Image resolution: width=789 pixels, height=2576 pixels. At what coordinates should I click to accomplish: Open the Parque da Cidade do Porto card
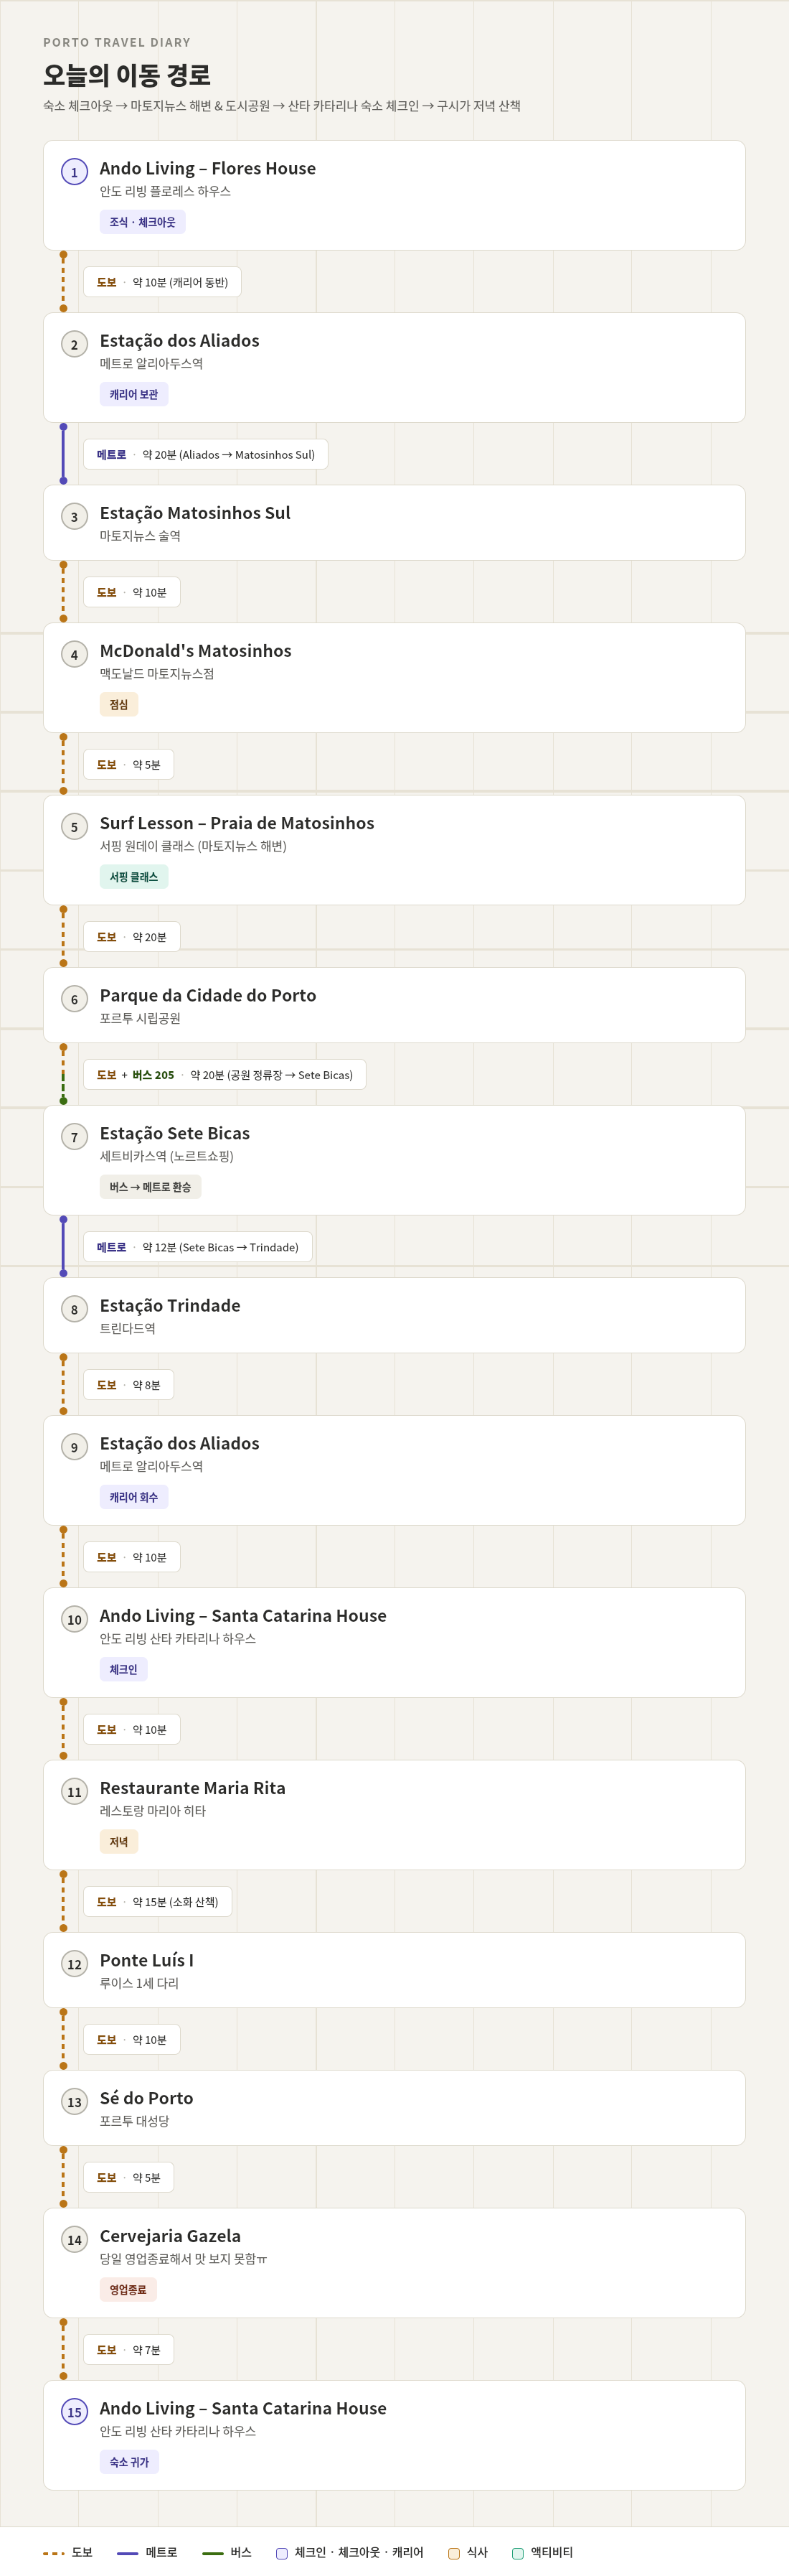(x=394, y=1005)
